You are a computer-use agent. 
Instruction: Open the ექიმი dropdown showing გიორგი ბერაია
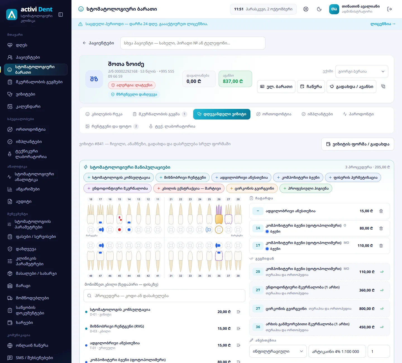(x=362, y=71)
